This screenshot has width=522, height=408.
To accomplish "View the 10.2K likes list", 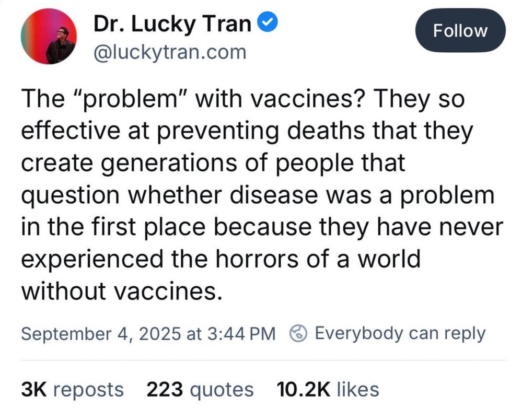I will 327,389.
